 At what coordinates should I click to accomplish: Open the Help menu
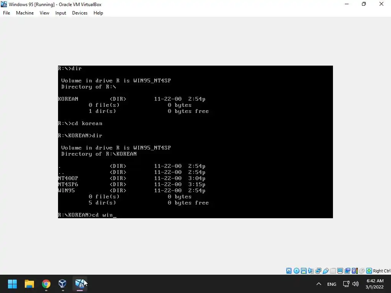(98, 13)
